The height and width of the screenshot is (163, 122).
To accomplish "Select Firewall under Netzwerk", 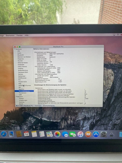I will (x=21, y=99).
